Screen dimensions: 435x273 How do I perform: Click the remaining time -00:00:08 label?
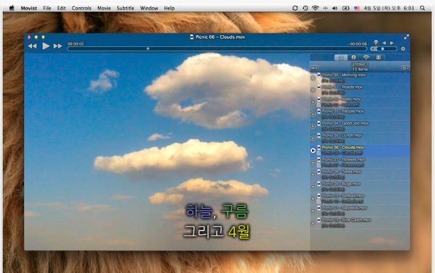pyautogui.click(x=357, y=44)
